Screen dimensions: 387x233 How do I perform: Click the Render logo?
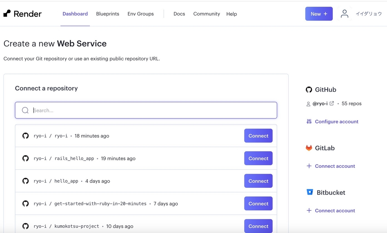23,14
